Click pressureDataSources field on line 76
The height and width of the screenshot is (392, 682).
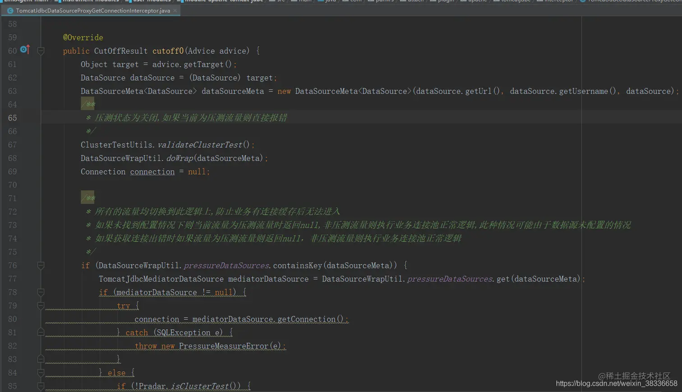pyautogui.click(x=226, y=266)
